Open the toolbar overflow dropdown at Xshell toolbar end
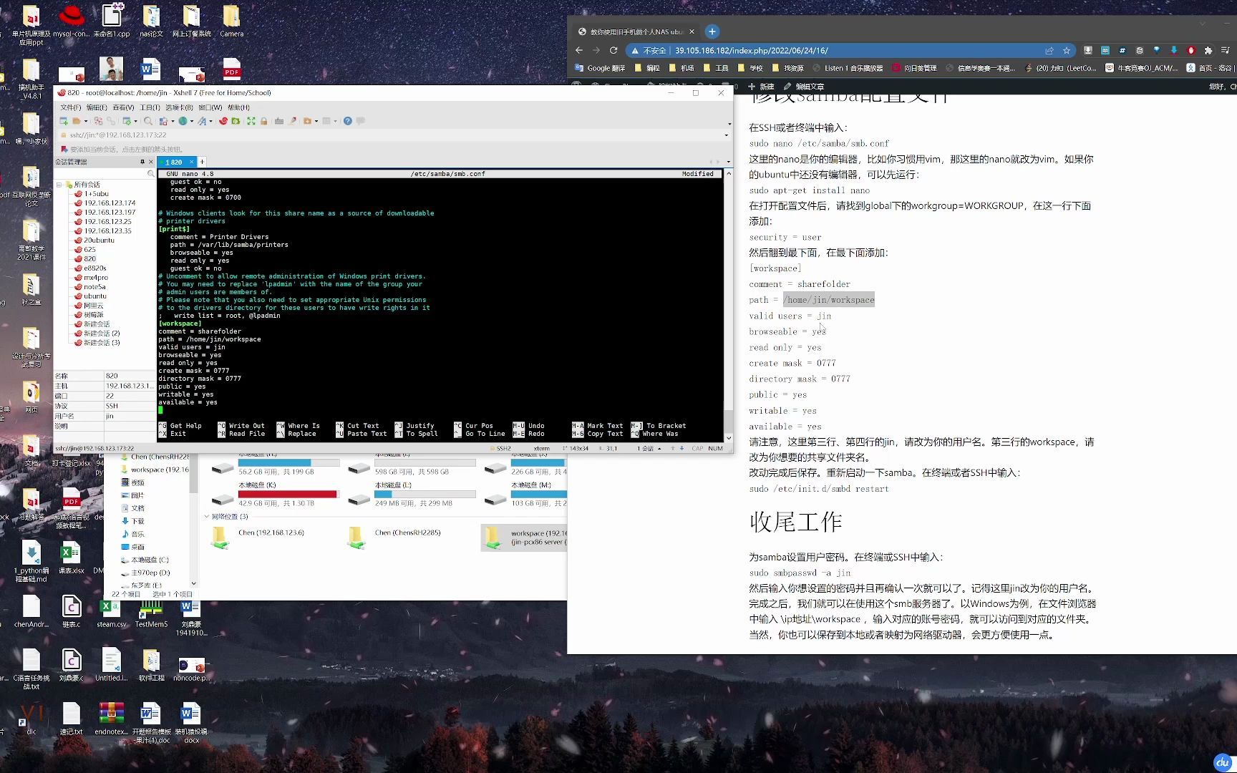Image resolution: width=1237 pixels, height=773 pixels. (x=729, y=124)
